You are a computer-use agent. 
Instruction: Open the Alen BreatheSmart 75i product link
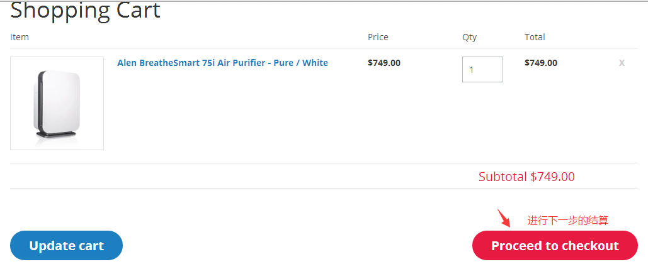(x=222, y=63)
